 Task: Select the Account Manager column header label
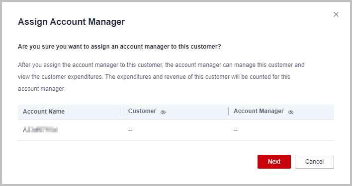(x=259, y=111)
